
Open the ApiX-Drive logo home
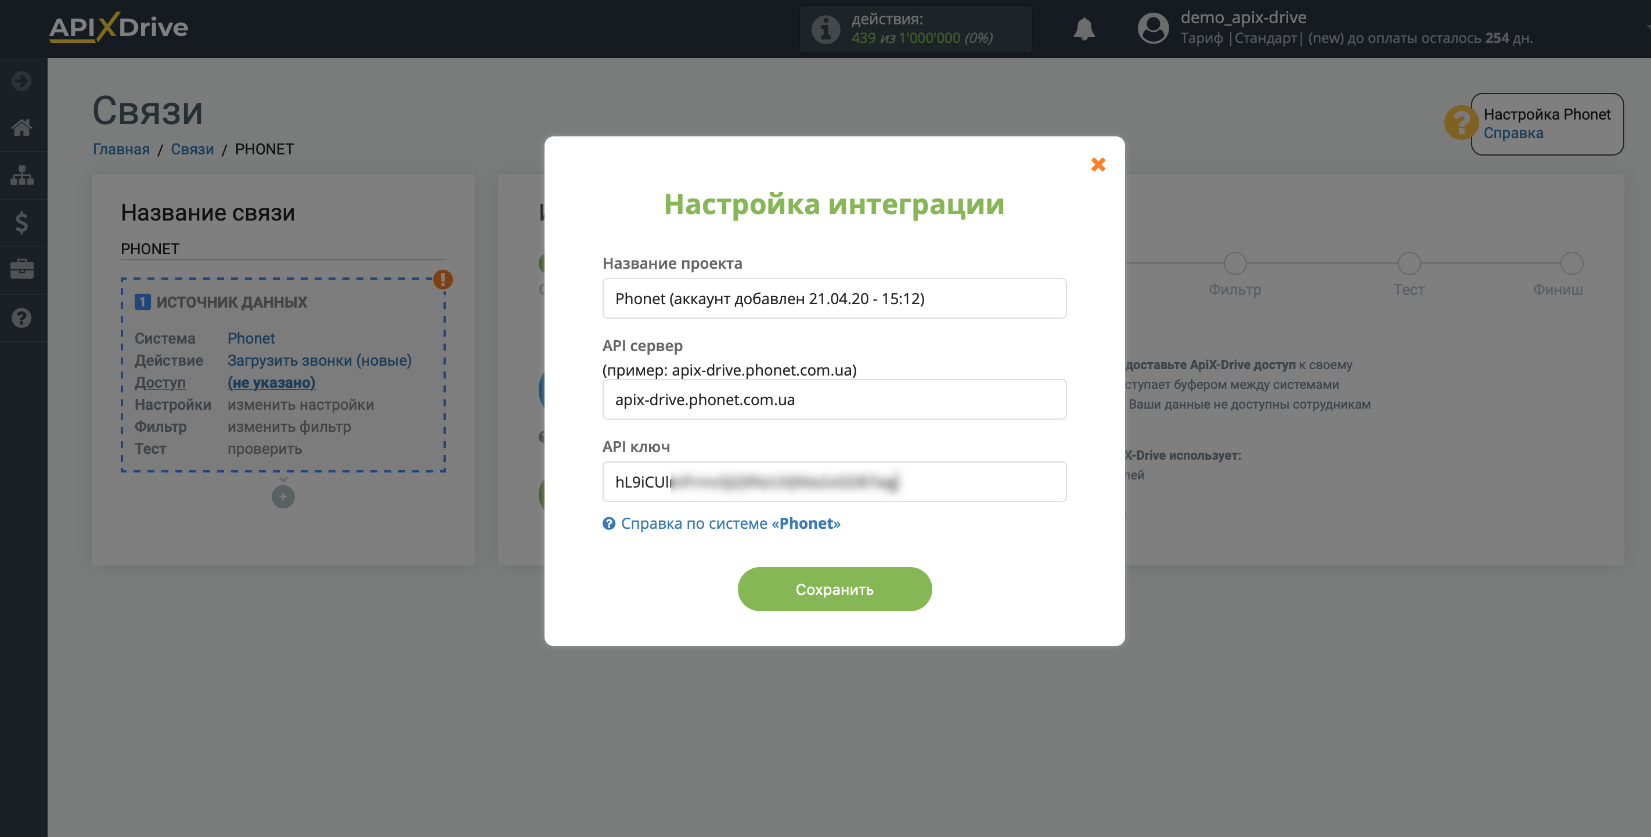(118, 27)
